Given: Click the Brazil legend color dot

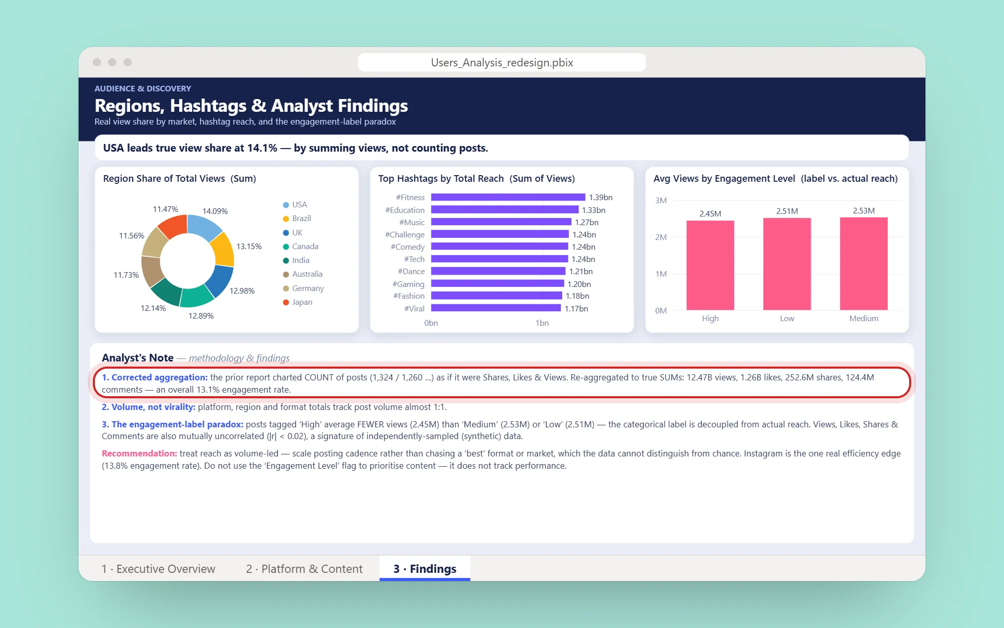Looking at the screenshot, I should pos(286,219).
